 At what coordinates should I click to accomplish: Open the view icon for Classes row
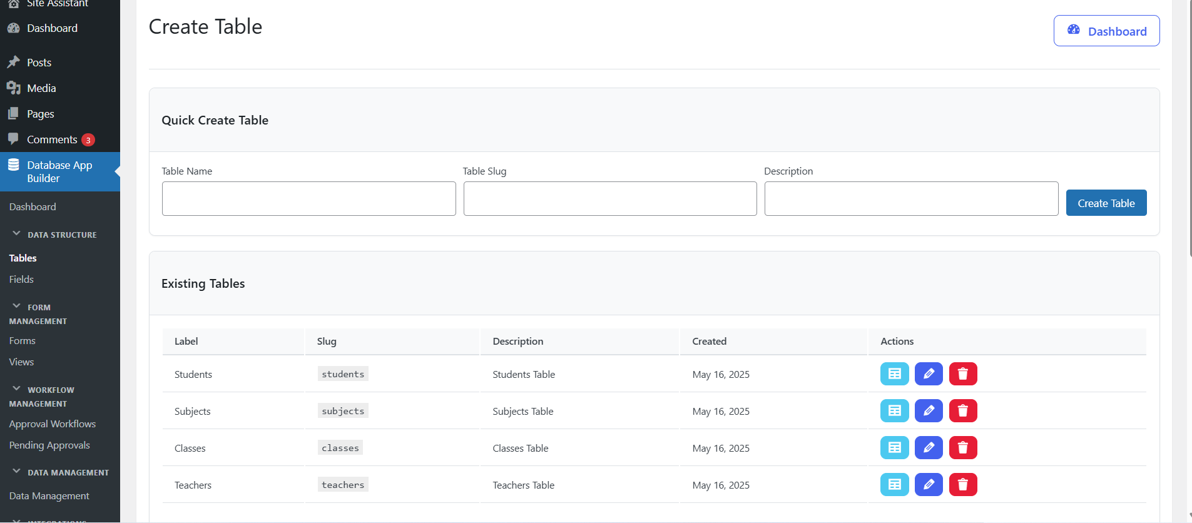pyautogui.click(x=894, y=448)
